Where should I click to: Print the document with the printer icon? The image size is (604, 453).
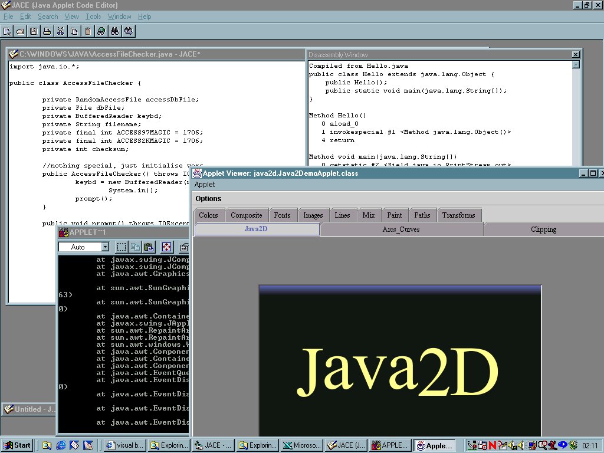[x=47, y=31]
